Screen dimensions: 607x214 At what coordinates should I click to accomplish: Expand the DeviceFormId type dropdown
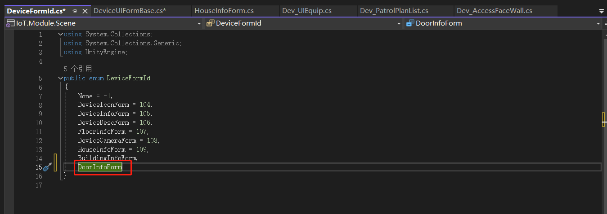399,23
